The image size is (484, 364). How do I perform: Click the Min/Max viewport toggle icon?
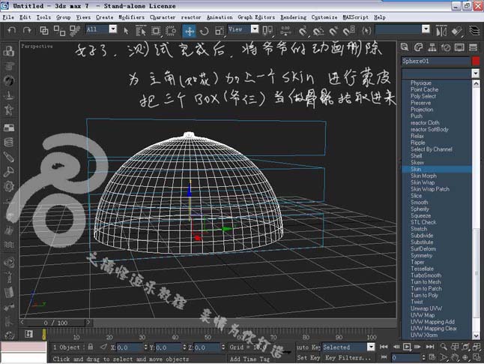(x=477, y=357)
